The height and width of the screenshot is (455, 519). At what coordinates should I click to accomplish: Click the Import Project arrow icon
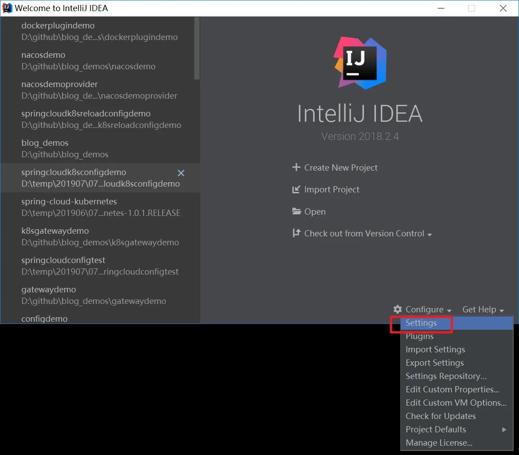tap(296, 189)
